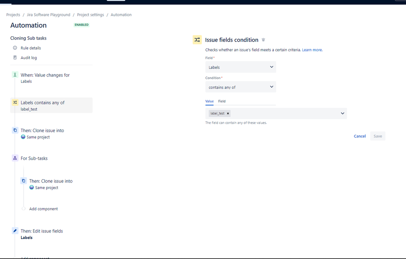Viewport: 406px width, 259px height.
Task: Open Rule details
Action: 31,48
